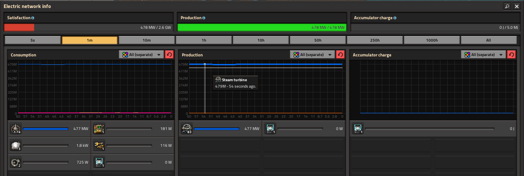
Task: Select the 250h time range
Action: [x=375, y=40]
